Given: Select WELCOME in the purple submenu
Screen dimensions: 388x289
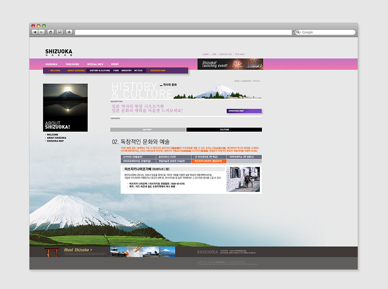Looking at the screenshot, I should pos(55,71).
